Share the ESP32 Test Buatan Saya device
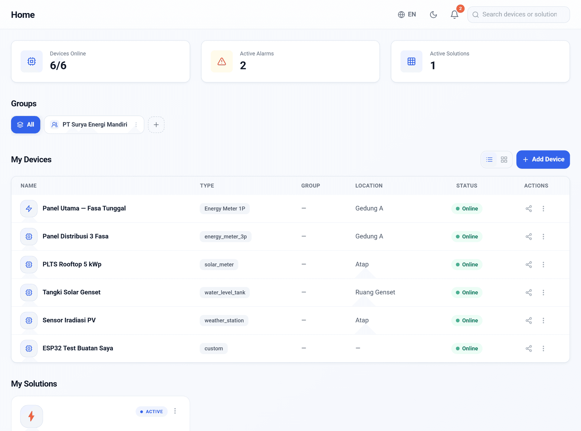This screenshot has width=581, height=431. click(529, 348)
